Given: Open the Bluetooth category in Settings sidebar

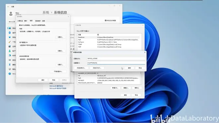Looking at the screenshot, I should (10, 33).
